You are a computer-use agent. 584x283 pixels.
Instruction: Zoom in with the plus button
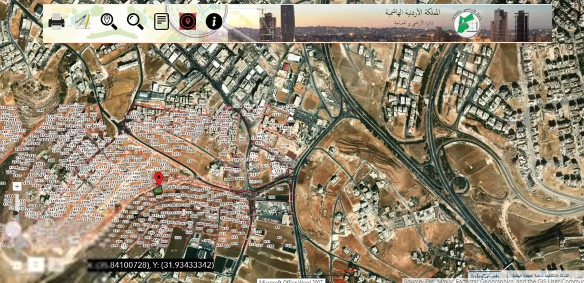pos(17,187)
